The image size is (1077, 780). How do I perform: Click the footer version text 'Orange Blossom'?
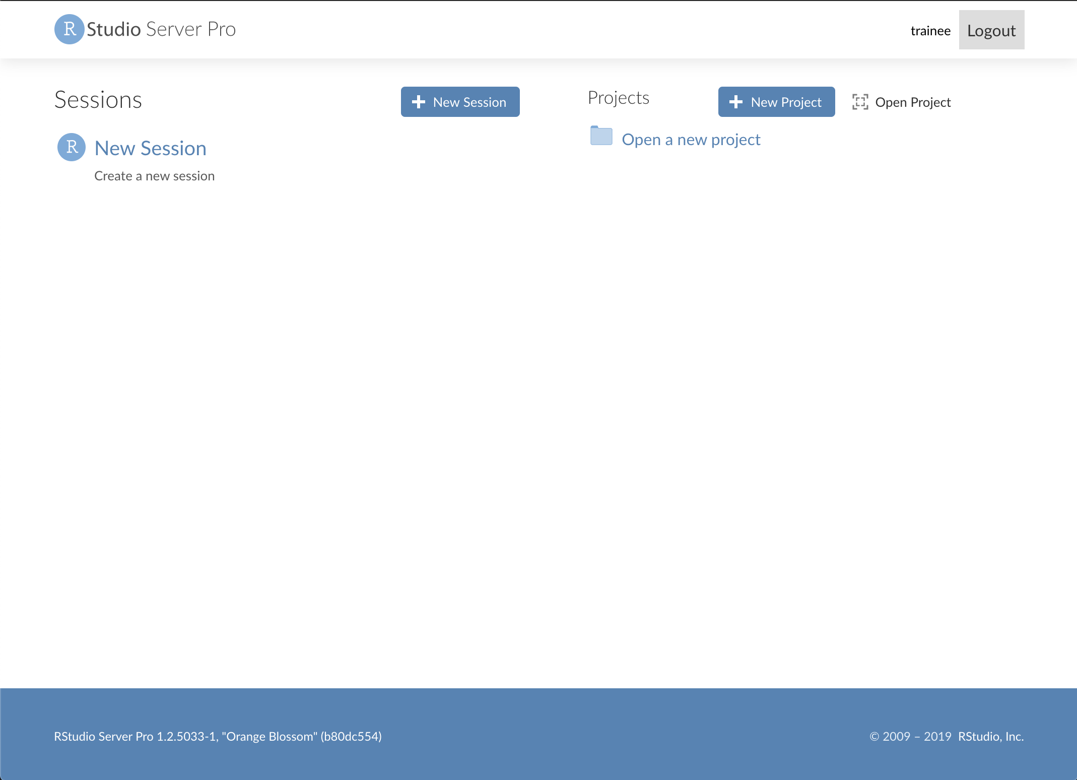pos(269,736)
